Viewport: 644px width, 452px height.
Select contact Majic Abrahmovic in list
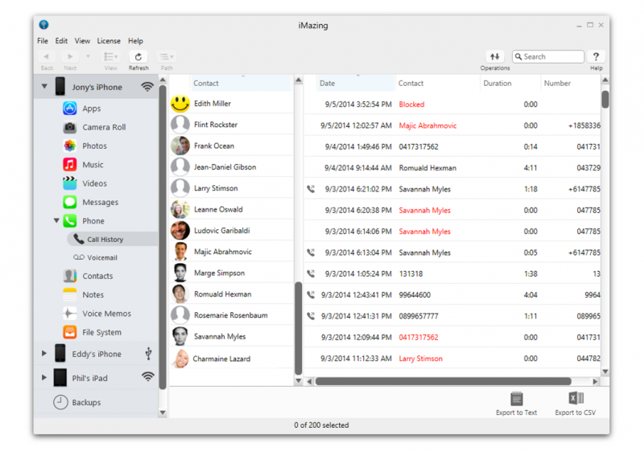[x=223, y=252]
